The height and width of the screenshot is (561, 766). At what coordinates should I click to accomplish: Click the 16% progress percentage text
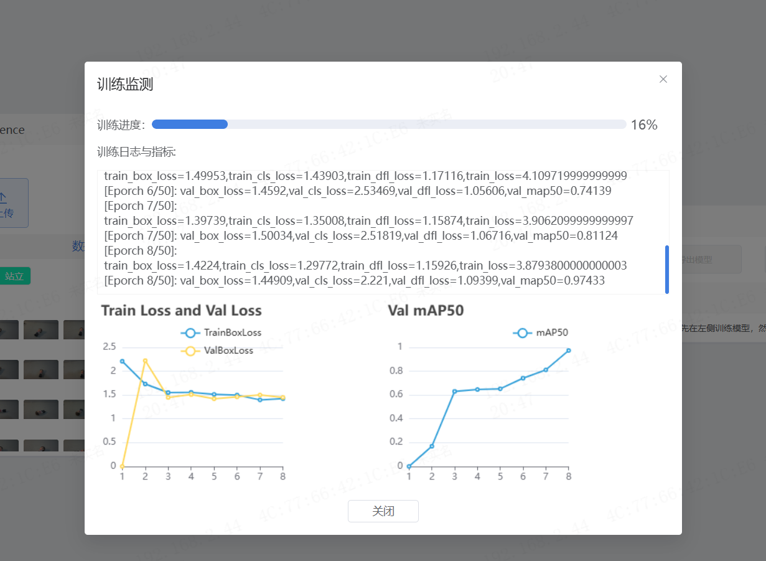pyautogui.click(x=643, y=125)
